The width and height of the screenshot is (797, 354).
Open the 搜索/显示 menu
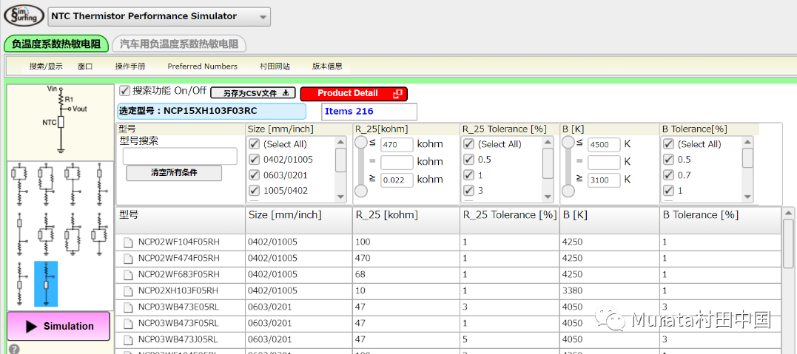46,67
